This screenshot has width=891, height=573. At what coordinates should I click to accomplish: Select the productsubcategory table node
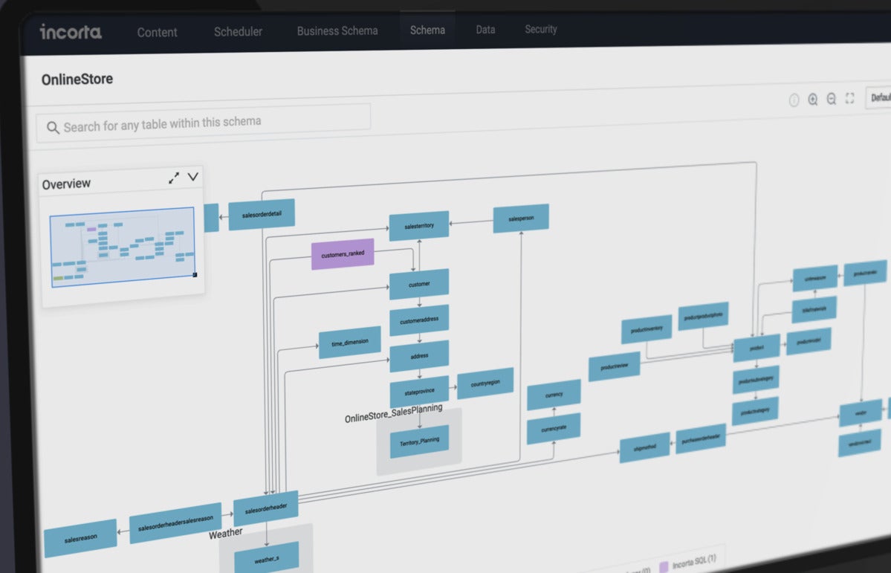[x=756, y=381]
